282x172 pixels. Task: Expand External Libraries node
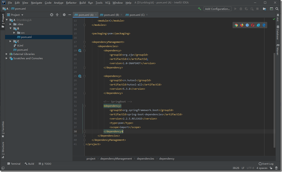(6, 54)
